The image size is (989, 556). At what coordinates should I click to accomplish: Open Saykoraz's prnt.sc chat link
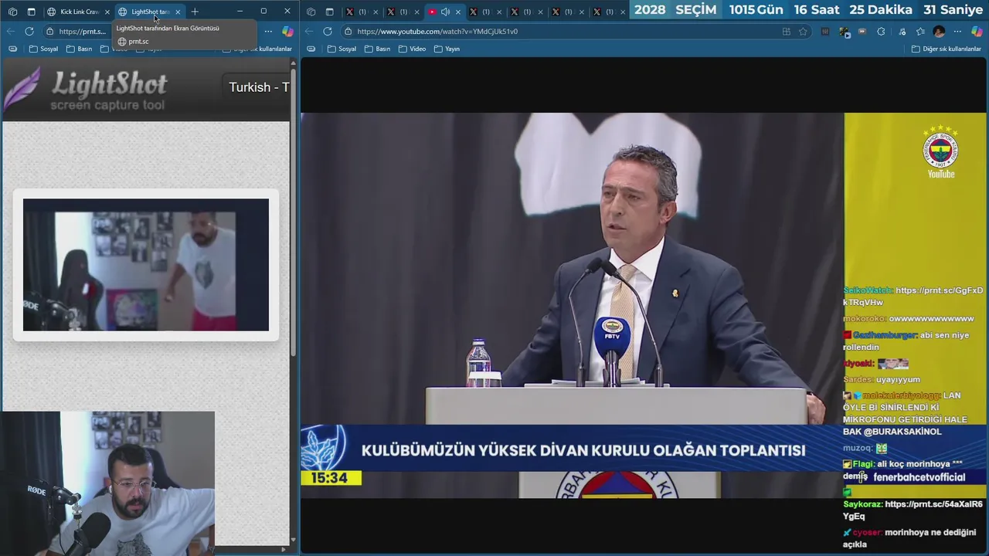(913, 510)
